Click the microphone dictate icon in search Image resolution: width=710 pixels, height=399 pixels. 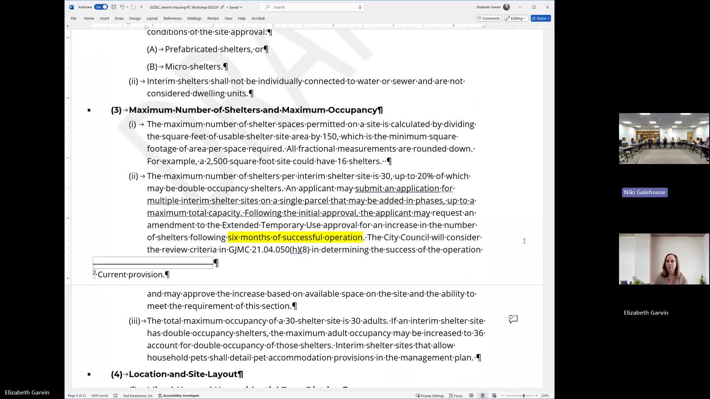pos(360,7)
